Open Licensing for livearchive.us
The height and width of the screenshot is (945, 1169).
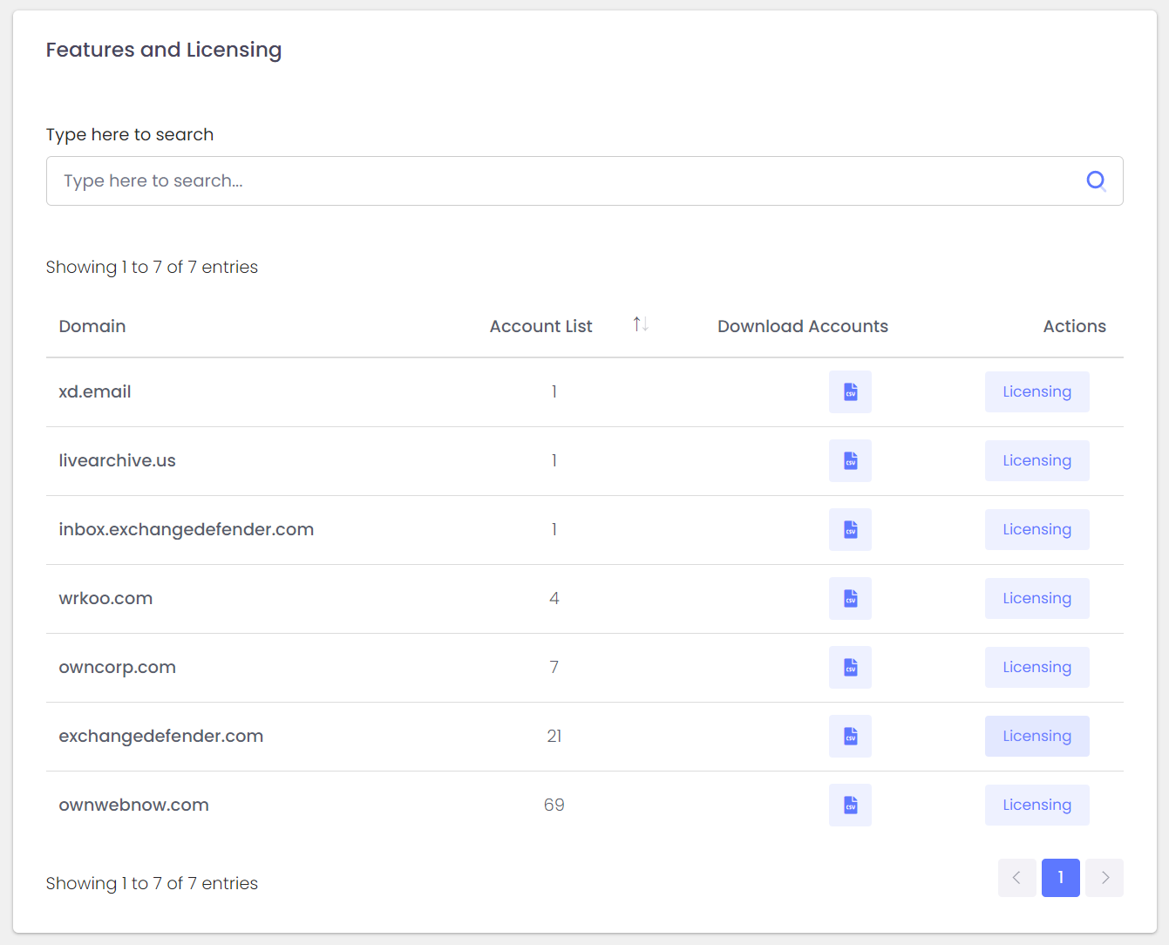1036,461
